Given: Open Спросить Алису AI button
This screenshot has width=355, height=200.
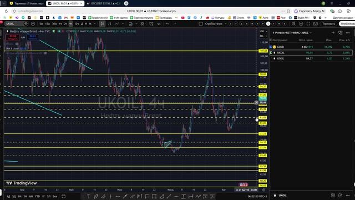Looking at the screenshot, I should point(310,11).
